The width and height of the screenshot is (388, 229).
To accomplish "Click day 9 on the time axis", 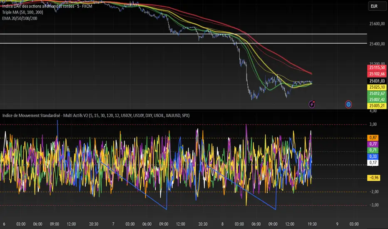I will click(337, 224).
